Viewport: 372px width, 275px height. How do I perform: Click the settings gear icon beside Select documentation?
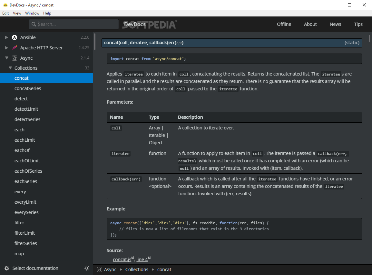7,268
